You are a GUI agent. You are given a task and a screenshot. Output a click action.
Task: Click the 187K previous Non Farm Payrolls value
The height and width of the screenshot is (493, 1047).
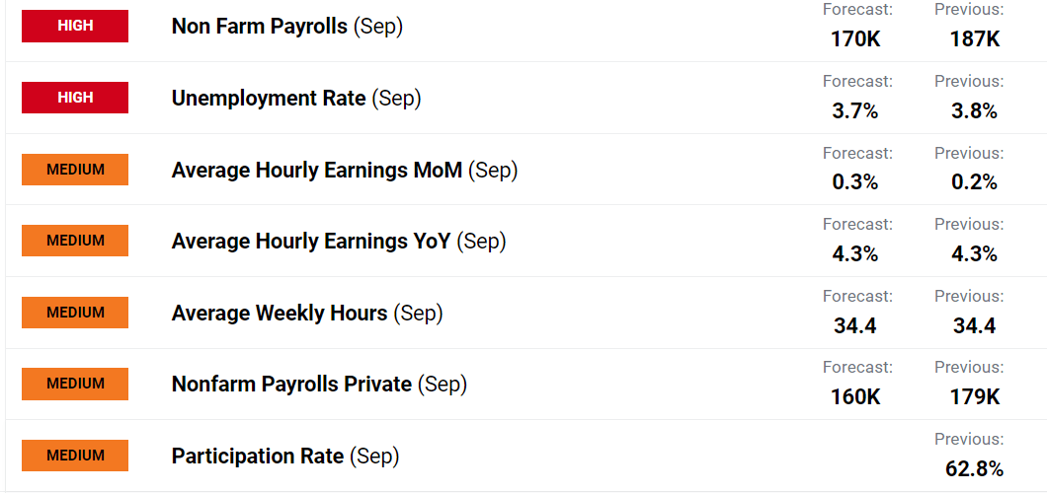[974, 39]
